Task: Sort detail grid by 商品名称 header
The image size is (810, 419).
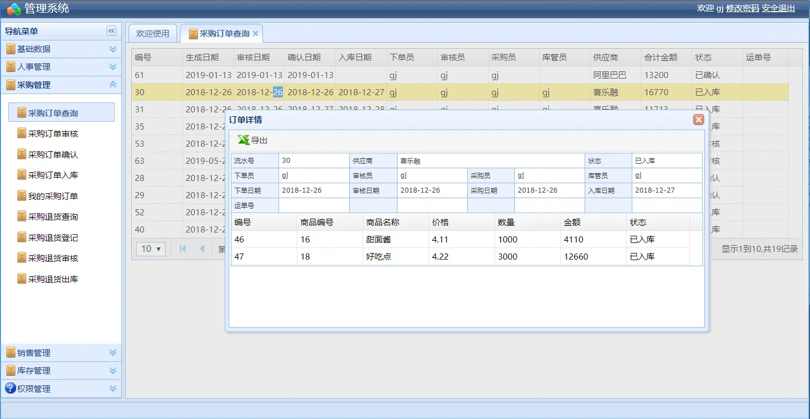Action: 395,222
